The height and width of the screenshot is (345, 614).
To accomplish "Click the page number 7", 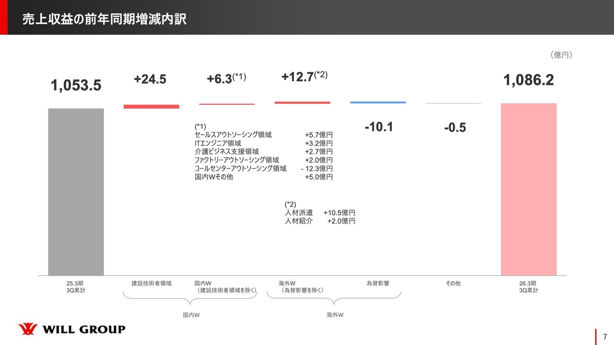I will [x=605, y=336].
